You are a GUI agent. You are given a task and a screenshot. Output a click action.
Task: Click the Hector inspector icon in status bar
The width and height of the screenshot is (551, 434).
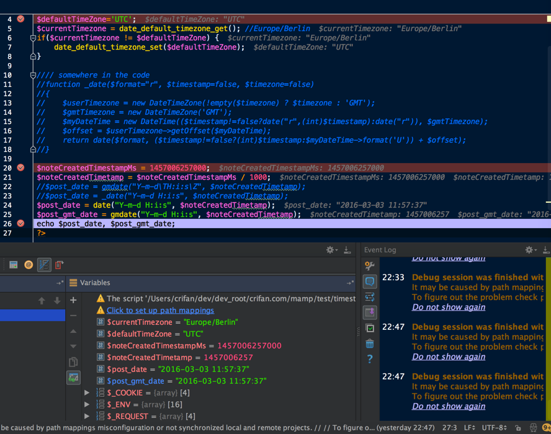point(533,428)
